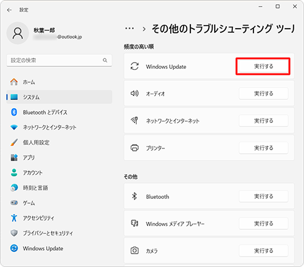Click the network troubleshooter antenna icon

coord(134,120)
